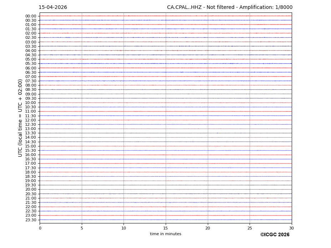
Task: Click the 0 minute x-axis tick label
Action: 40,228
